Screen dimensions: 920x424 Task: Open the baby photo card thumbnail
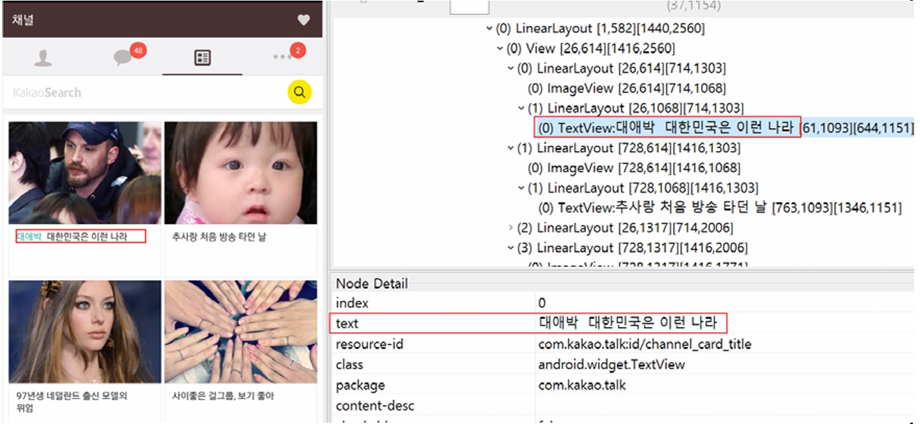point(240,173)
